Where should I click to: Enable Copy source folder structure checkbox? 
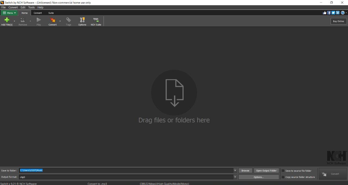pyautogui.click(x=283, y=177)
